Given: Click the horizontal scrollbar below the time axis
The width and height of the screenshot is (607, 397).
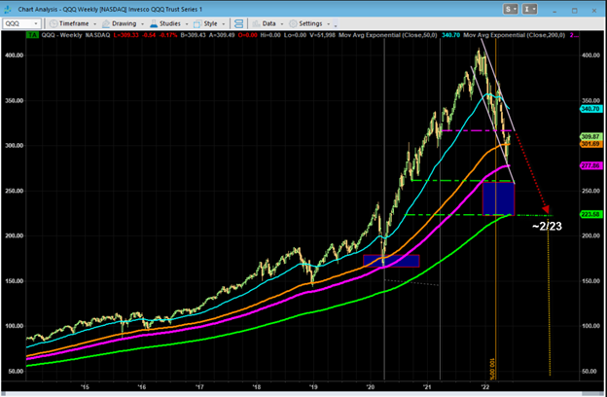Looking at the screenshot, I should click(292, 392).
